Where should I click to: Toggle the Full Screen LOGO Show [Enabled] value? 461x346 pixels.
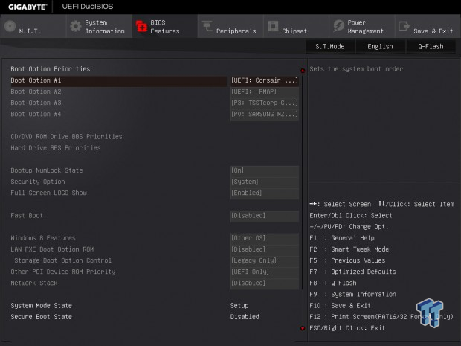(x=265, y=193)
